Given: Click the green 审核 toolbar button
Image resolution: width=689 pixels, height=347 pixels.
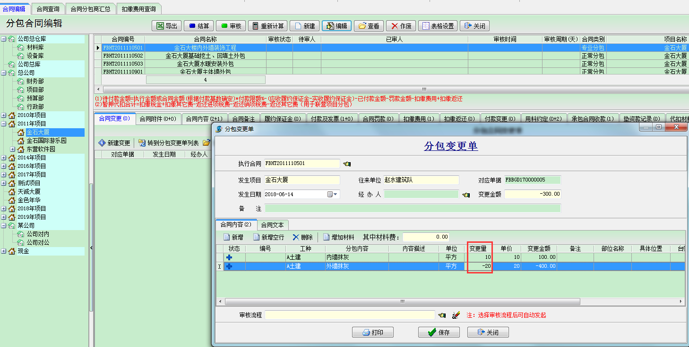Looking at the screenshot, I should pyautogui.click(x=231, y=26).
